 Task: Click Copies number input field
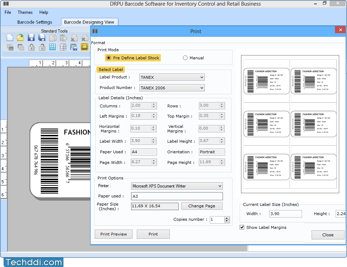tap(217, 220)
